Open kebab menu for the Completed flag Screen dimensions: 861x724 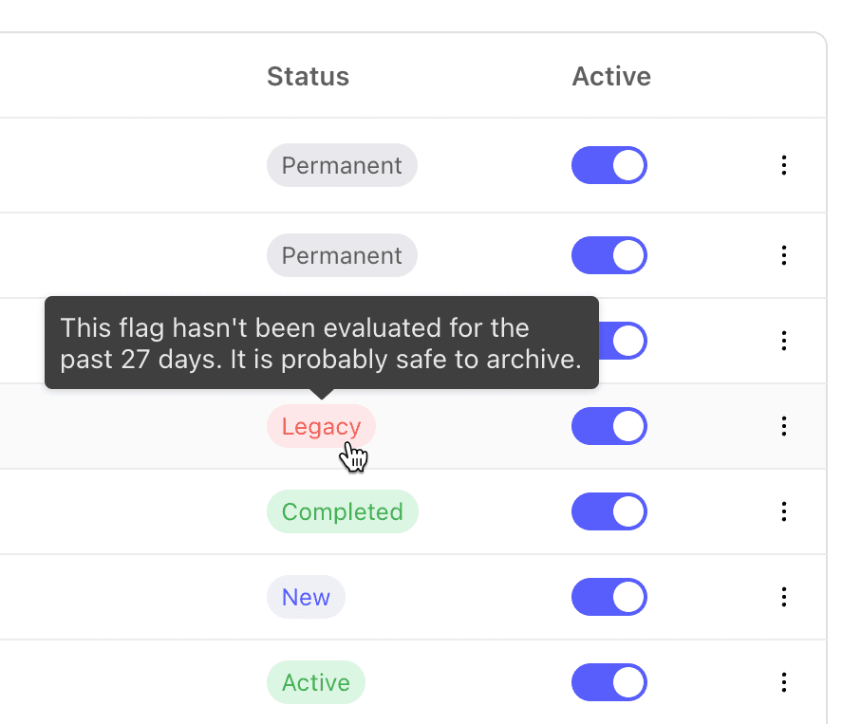pyautogui.click(x=783, y=511)
